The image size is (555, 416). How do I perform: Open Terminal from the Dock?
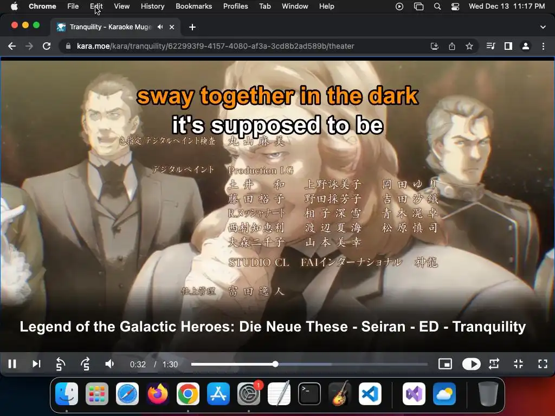click(309, 394)
